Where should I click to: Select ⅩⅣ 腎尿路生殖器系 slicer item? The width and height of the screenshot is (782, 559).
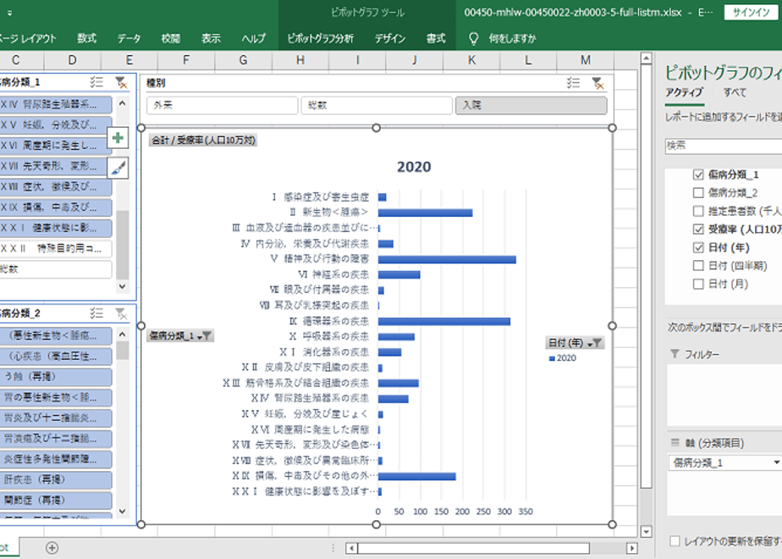[55, 104]
